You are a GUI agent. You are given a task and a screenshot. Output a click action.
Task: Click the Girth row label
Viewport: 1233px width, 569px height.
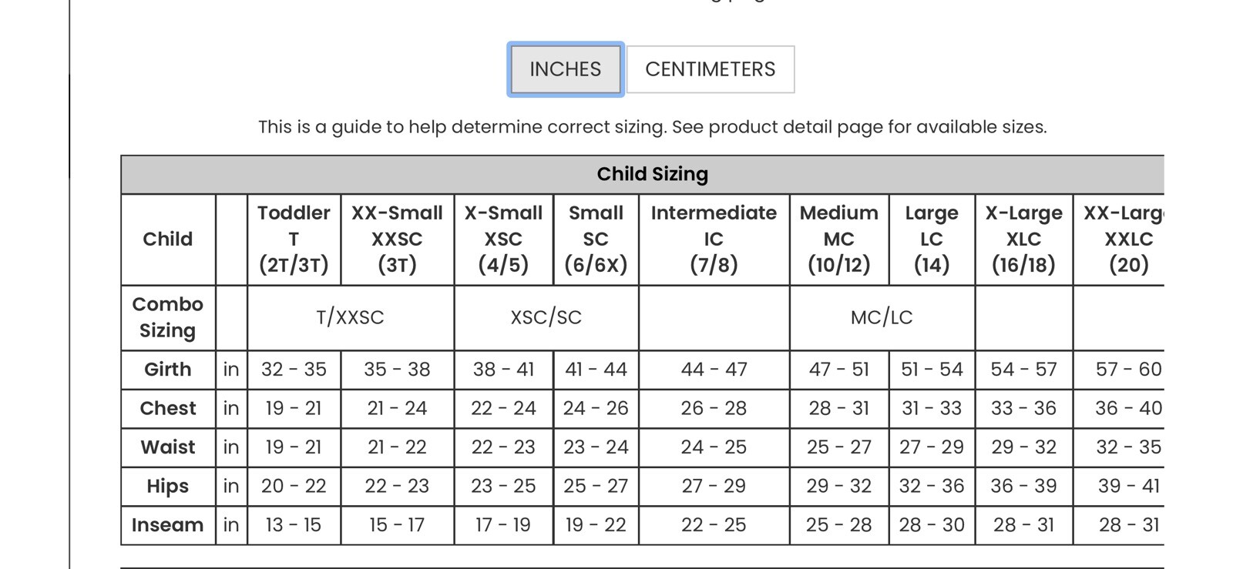point(167,370)
